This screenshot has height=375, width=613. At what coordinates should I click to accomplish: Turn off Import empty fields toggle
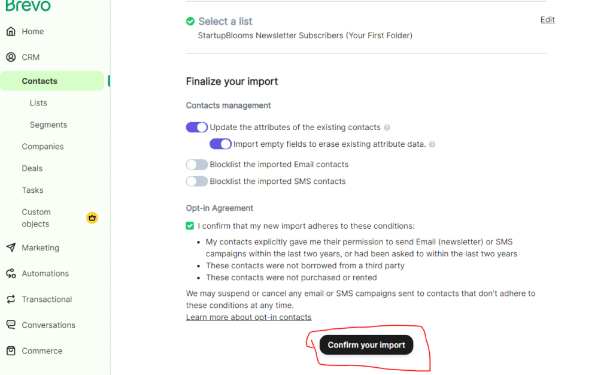[x=220, y=144]
